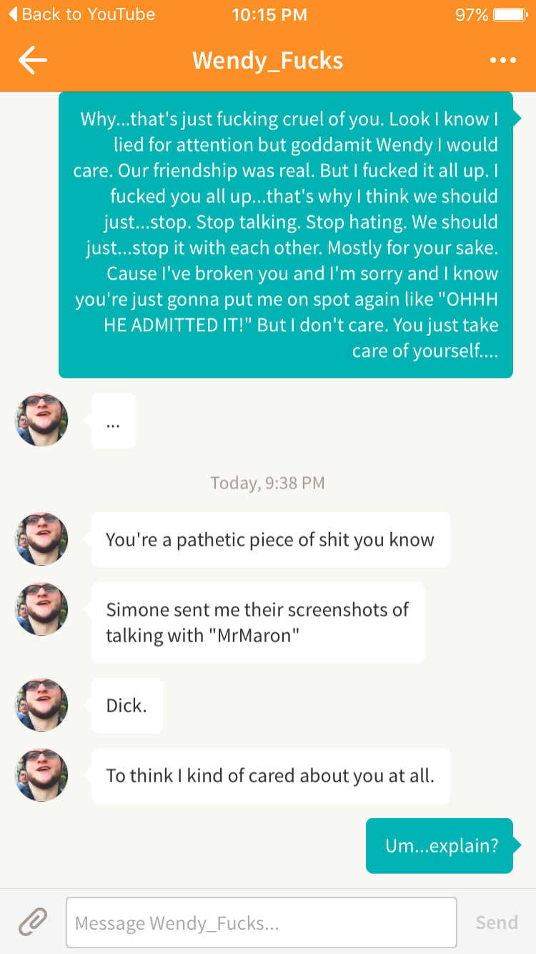This screenshot has height=954, width=536.
Task: Tap the message mentioning "MrMaron"
Action: (257, 622)
